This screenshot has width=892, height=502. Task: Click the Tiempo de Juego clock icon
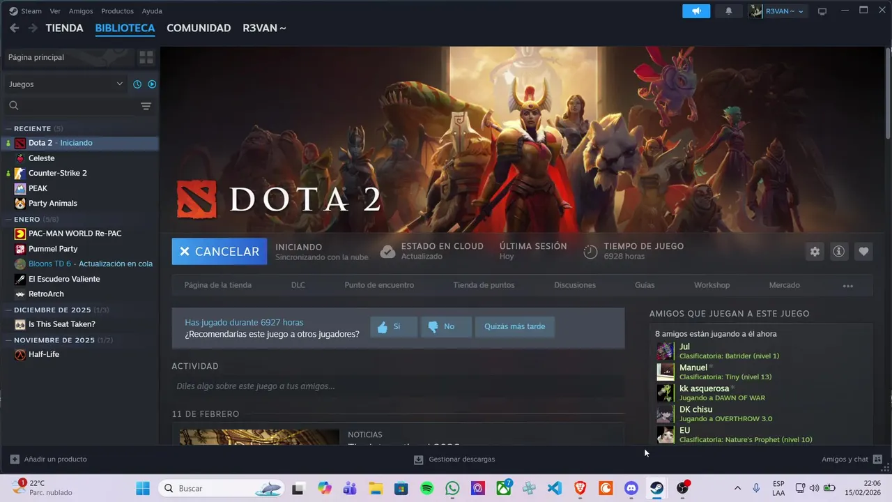tap(590, 252)
